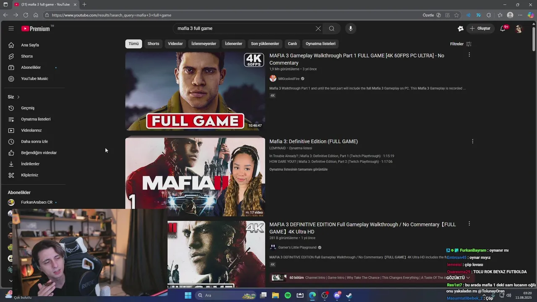Viewport: 537px width, 302px height.
Task: Reload the page with refresh icon
Action: coord(26,15)
